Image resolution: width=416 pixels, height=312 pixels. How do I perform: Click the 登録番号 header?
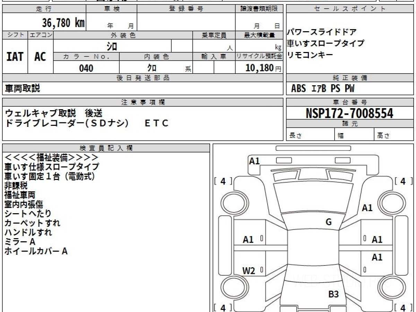point(186,9)
